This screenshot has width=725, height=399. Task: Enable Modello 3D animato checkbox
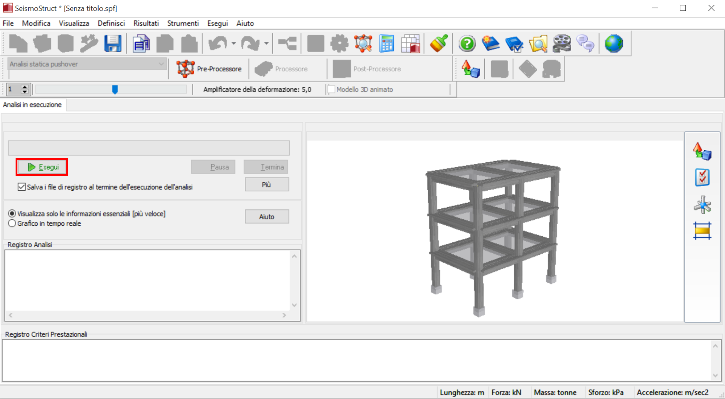click(x=331, y=90)
